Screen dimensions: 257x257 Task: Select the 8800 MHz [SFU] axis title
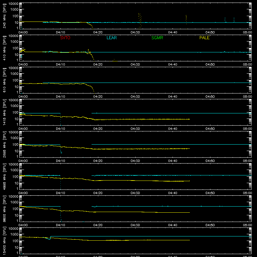pos(4,208)
